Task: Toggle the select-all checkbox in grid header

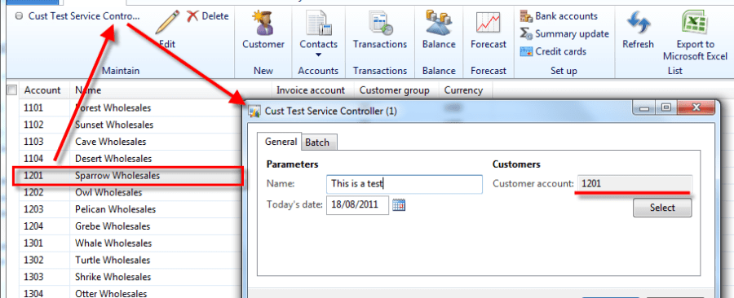Action: tap(12, 90)
